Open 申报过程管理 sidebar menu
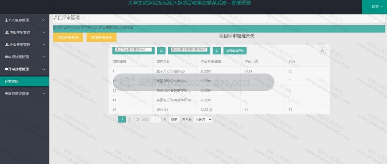387x164 pixels. (25, 57)
